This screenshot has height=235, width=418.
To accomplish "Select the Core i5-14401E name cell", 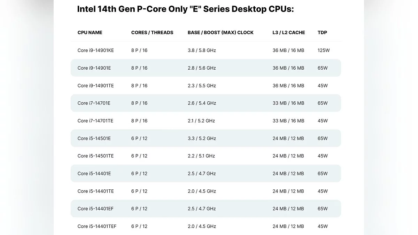I will (94, 173).
